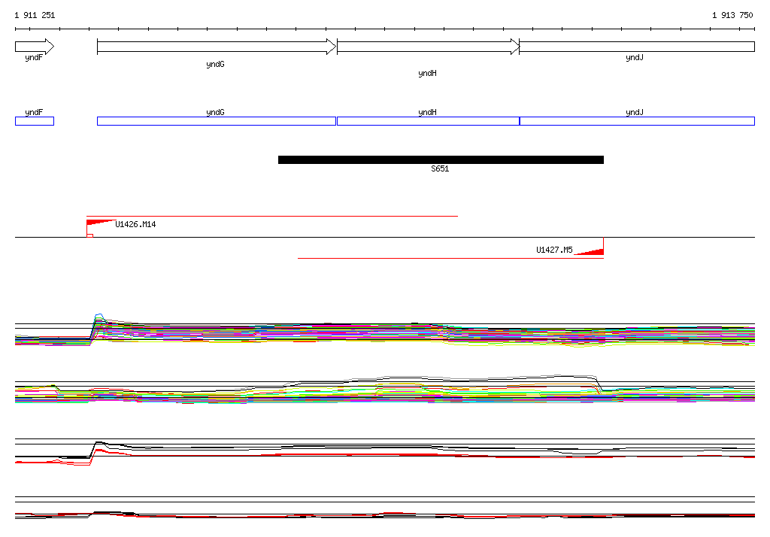Viewport: 770px width, 537px height.
Task: Click the U1427.M5 red terminator flag
Action: 589,252
